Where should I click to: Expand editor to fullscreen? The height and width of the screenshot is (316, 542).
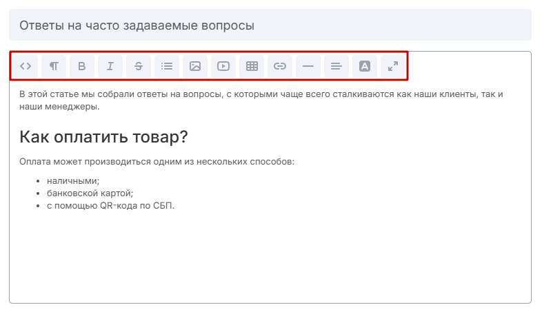tap(393, 66)
